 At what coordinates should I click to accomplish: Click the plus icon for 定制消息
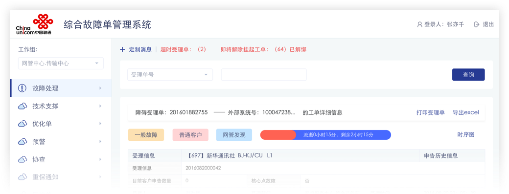[x=122, y=49]
